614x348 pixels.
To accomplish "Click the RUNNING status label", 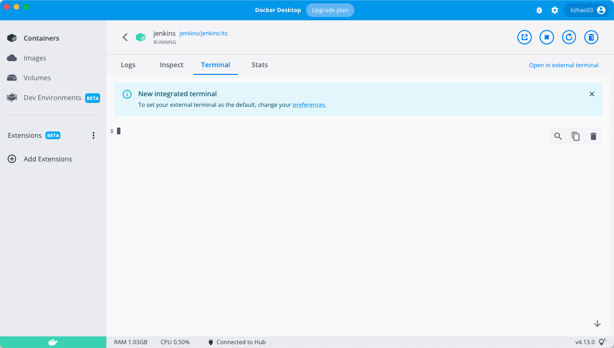I will (x=165, y=43).
